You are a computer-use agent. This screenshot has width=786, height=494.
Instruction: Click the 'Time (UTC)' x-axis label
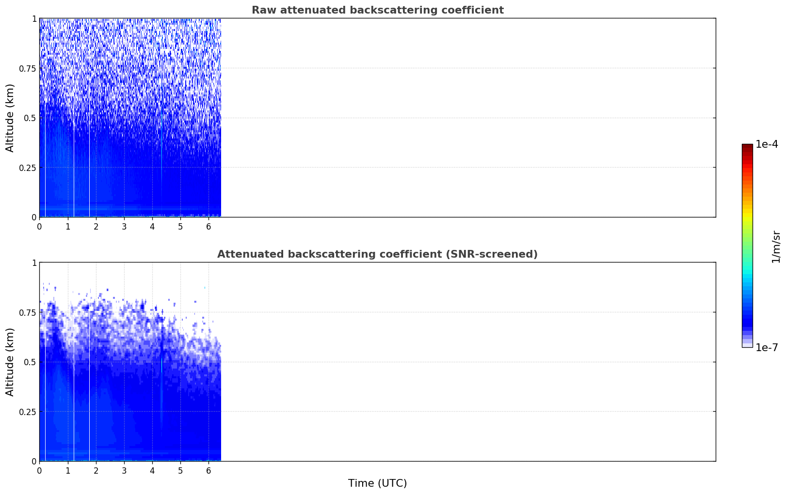pyautogui.click(x=377, y=483)
